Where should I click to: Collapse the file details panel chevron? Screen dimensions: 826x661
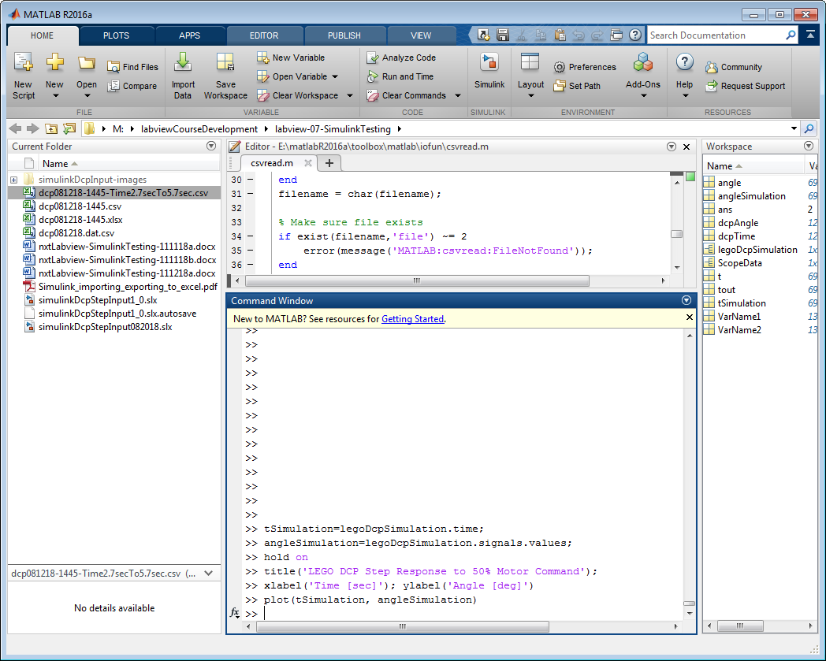pyautogui.click(x=209, y=573)
